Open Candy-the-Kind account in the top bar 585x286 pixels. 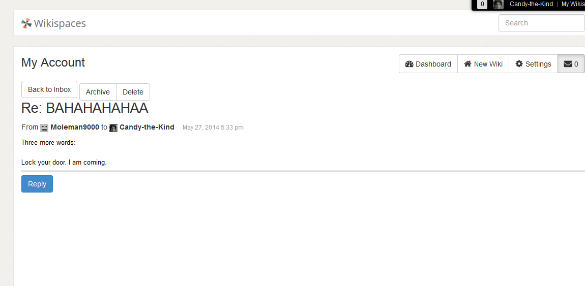531,4
